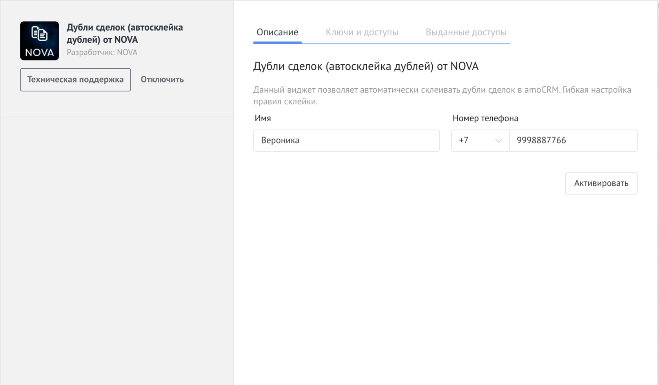Viewport: 659px width, 385px height.
Task: Click the phone number field with 9998887766
Action: click(573, 140)
